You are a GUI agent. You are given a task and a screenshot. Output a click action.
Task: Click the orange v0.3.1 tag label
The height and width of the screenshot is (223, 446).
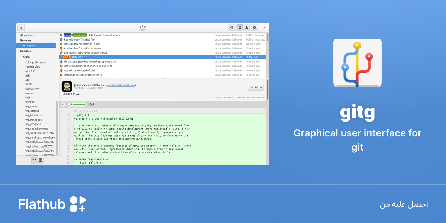(67, 57)
